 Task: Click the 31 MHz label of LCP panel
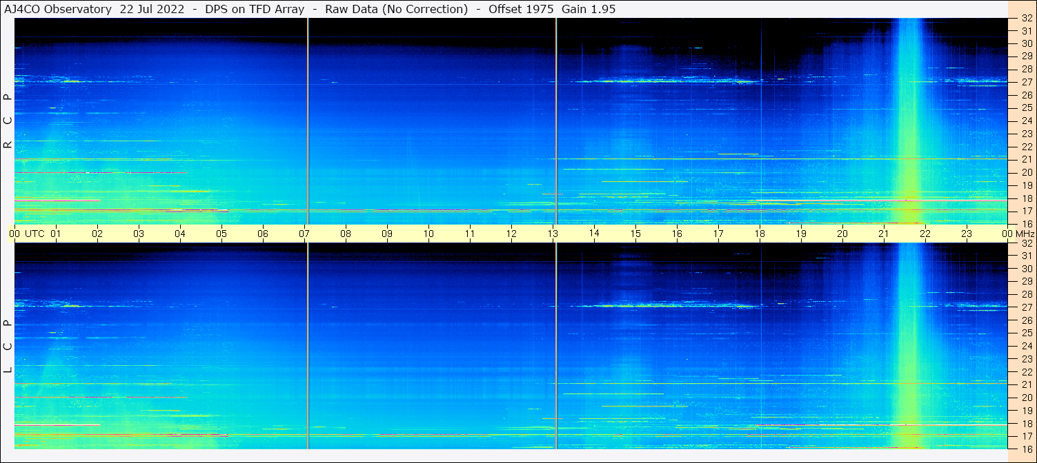tap(1026, 256)
